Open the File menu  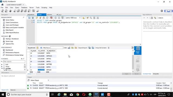pyautogui.click(x=2, y=8)
